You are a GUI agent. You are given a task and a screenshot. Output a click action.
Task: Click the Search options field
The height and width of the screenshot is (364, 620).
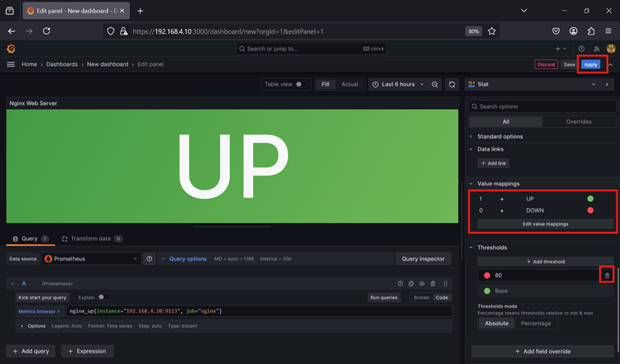pos(542,107)
